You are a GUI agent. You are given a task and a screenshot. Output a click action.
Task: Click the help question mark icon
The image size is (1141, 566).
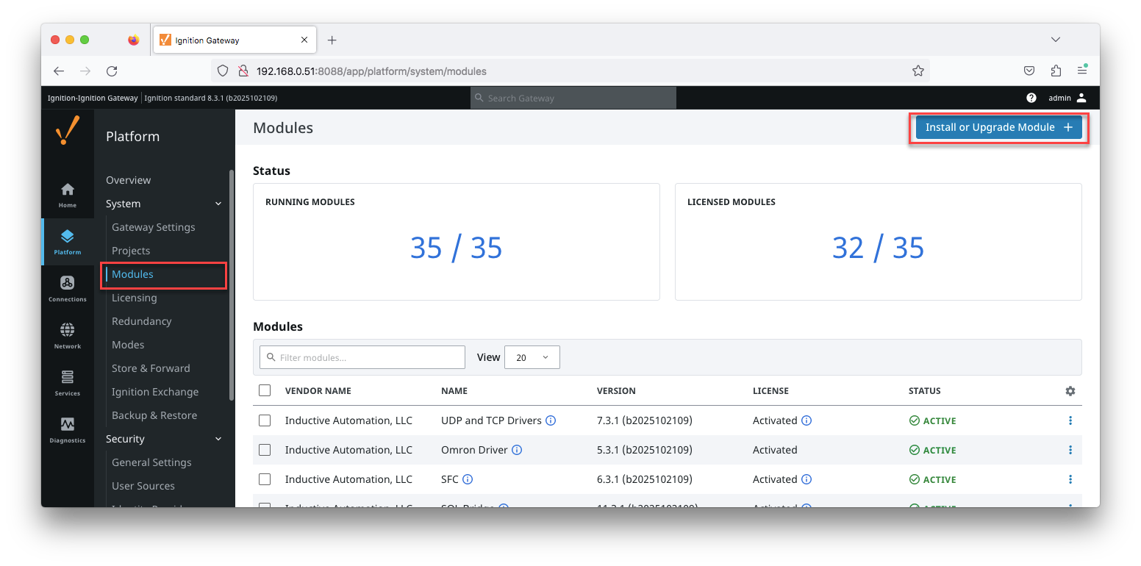click(1031, 98)
